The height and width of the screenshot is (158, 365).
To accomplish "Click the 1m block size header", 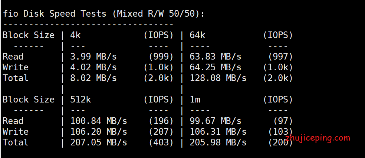I will click(x=195, y=100).
